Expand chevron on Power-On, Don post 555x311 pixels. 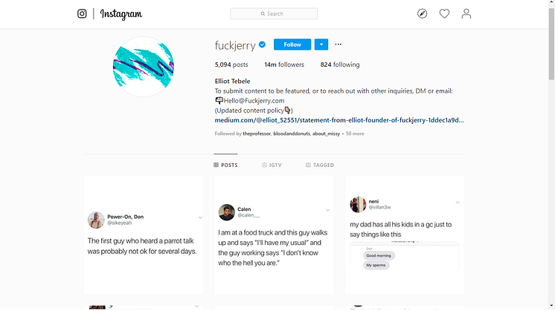pyautogui.click(x=200, y=217)
